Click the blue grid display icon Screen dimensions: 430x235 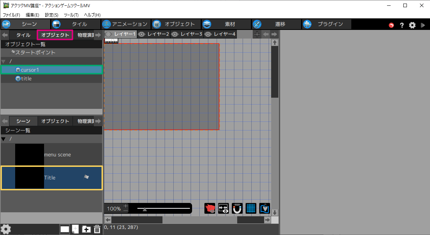251,208
